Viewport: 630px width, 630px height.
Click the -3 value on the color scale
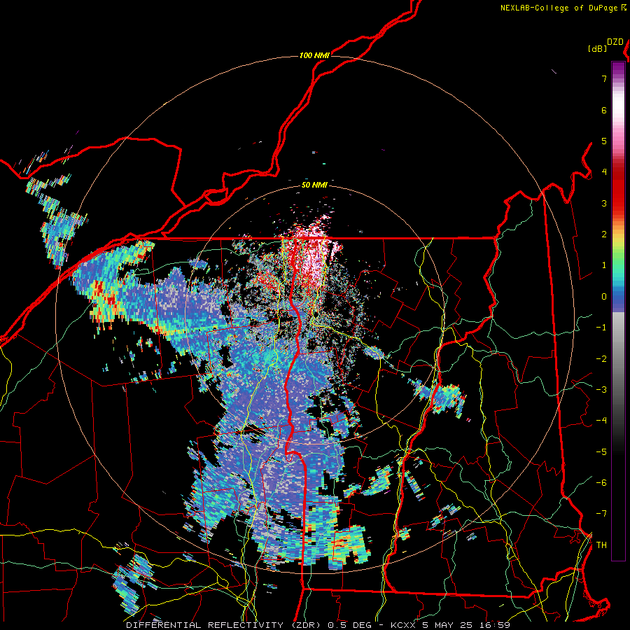[601, 390]
